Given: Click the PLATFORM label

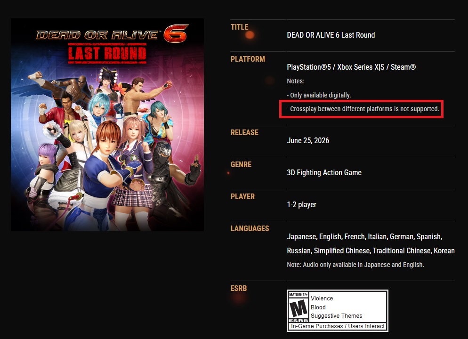Looking at the screenshot, I should 248,59.
